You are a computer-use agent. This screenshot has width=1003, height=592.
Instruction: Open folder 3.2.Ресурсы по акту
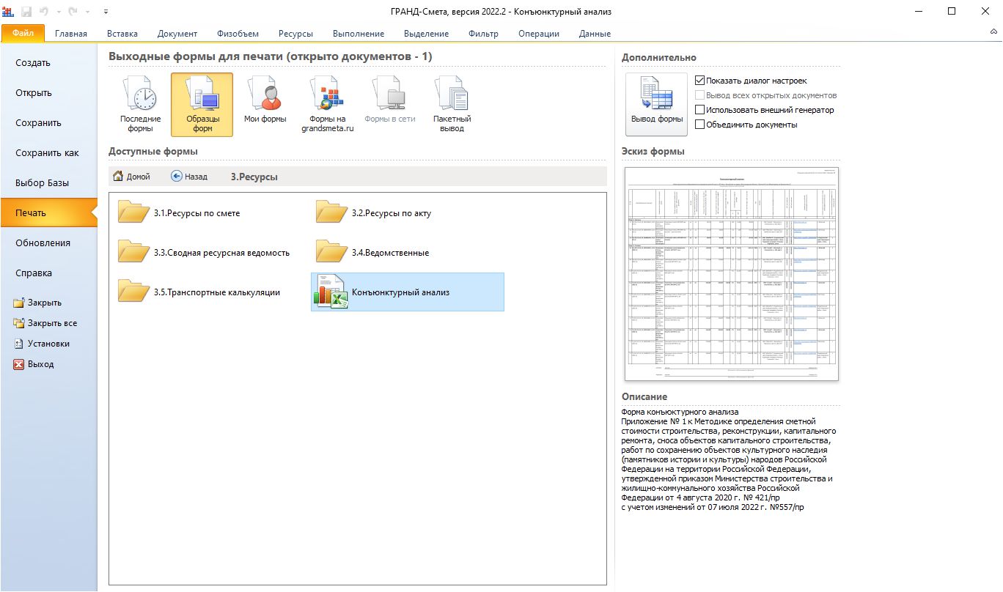click(374, 213)
